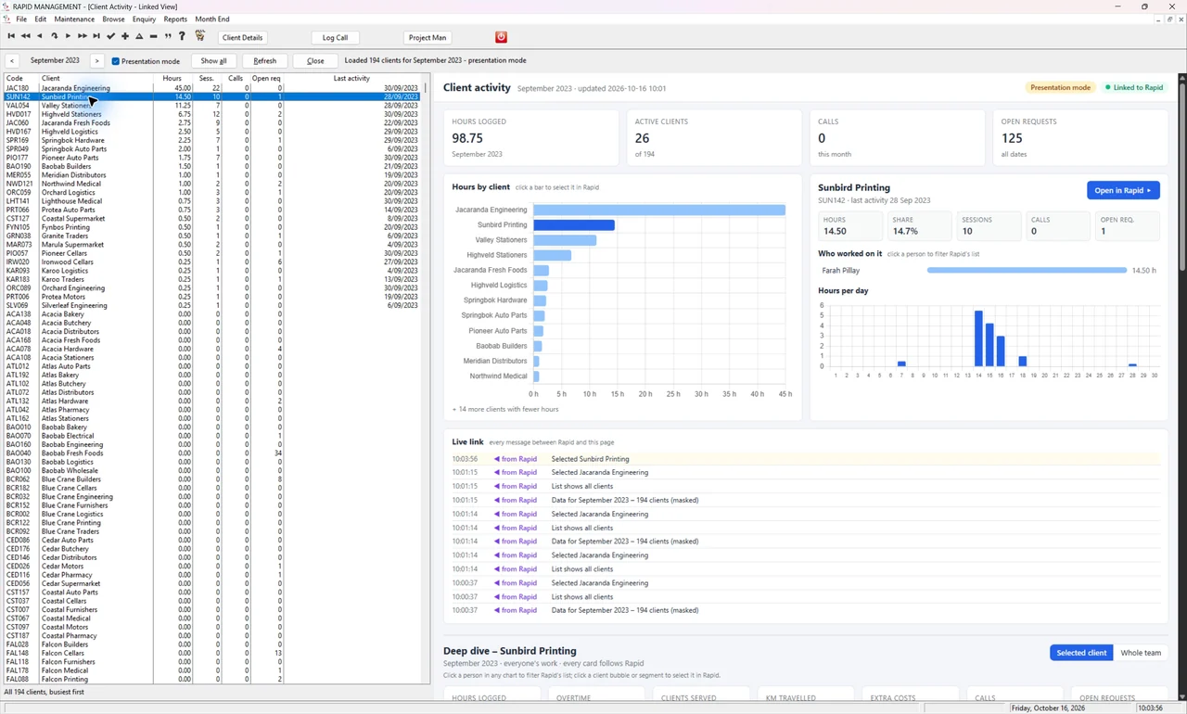Select the Valley Stationers row in client list
The image size is (1187, 714).
(212, 106)
